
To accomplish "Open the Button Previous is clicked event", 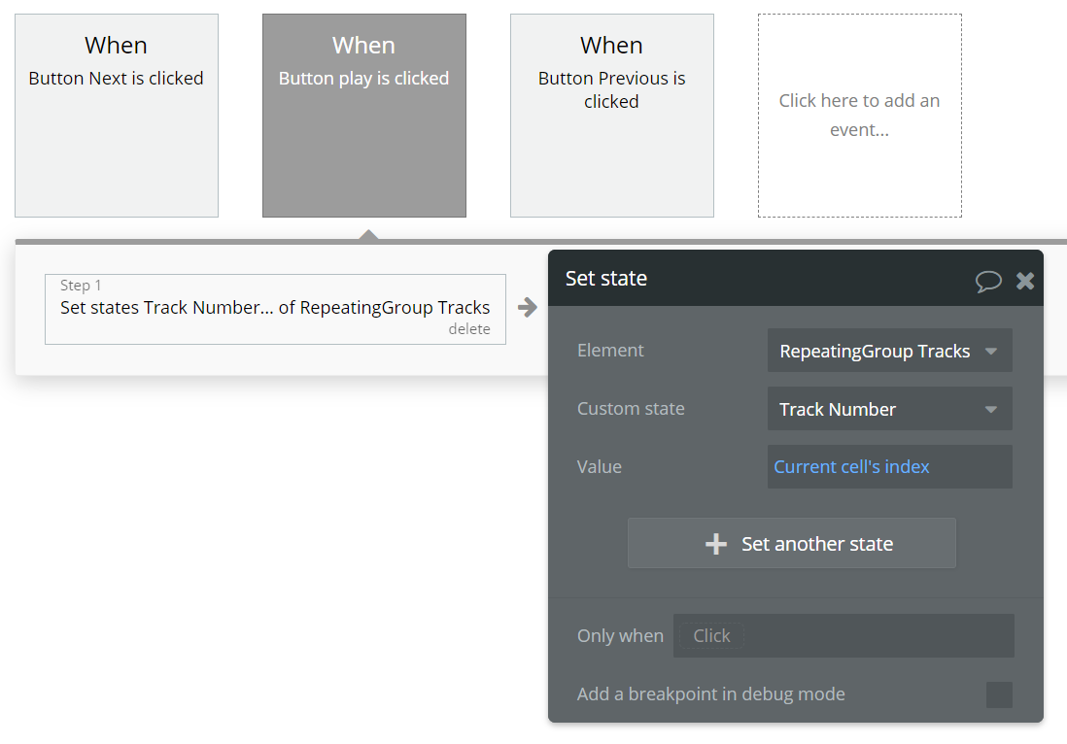I will click(x=612, y=116).
